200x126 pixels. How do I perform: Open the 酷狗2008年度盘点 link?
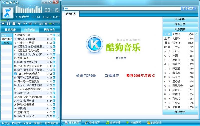click(x=140, y=75)
